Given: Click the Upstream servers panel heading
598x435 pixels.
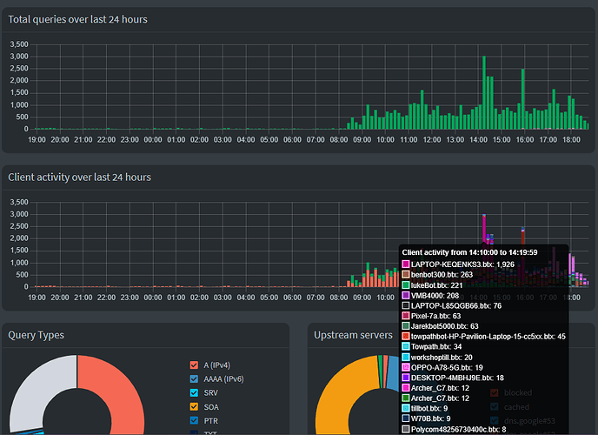Looking at the screenshot, I should click(x=353, y=335).
